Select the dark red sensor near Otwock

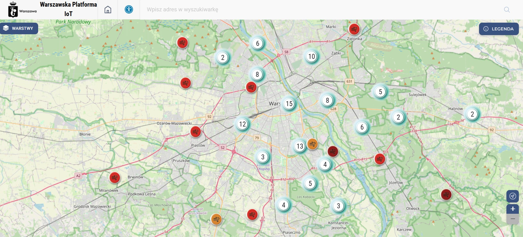pos(446,195)
